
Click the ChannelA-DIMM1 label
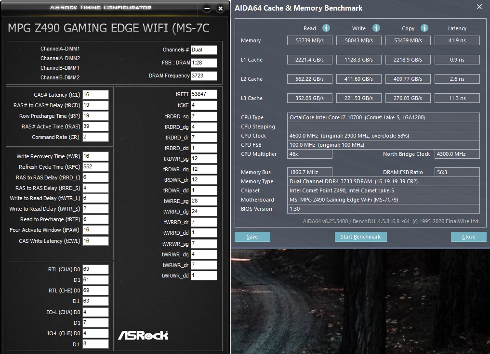pos(60,49)
